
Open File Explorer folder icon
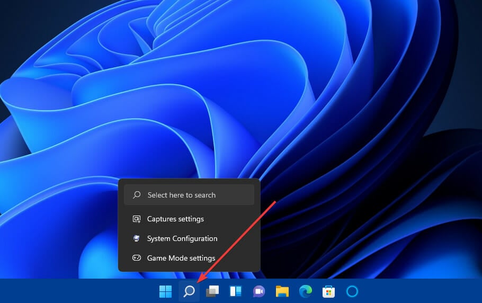pos(282,291)
